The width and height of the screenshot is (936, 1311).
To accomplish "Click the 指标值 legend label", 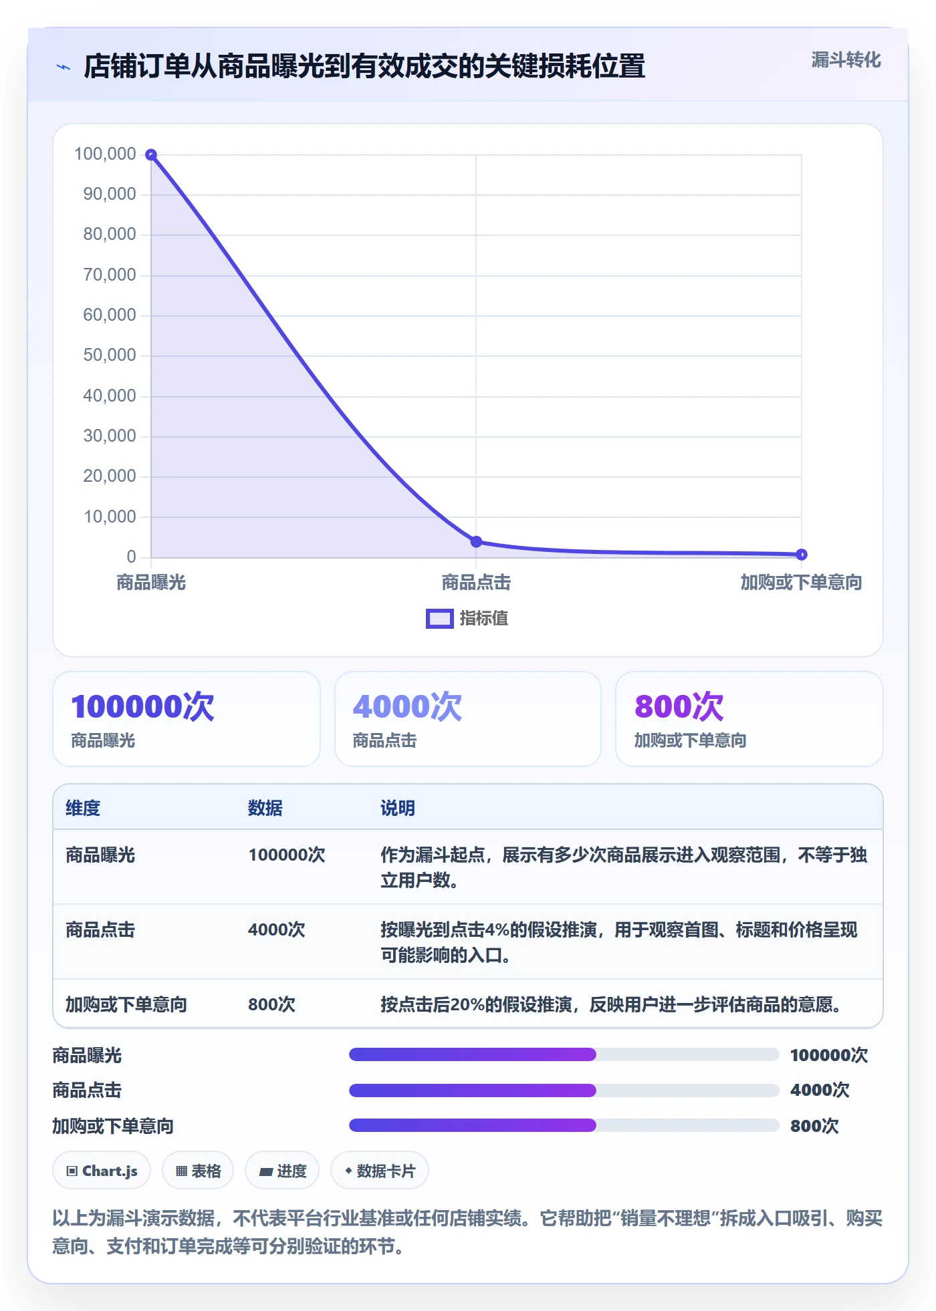I will click(x=484, y=619).
